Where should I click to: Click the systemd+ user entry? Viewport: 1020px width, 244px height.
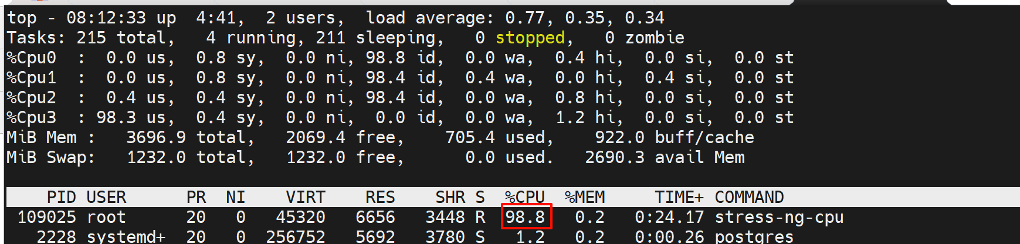[x=126, y=236]
